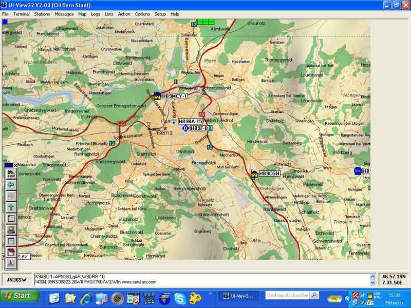
Task: Click the red antivirus icon in system tray
Action: 356,296
